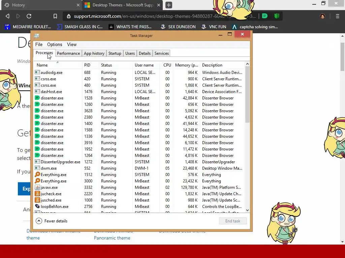
Task: Sort processes by the PID column header
Action: 90,65
